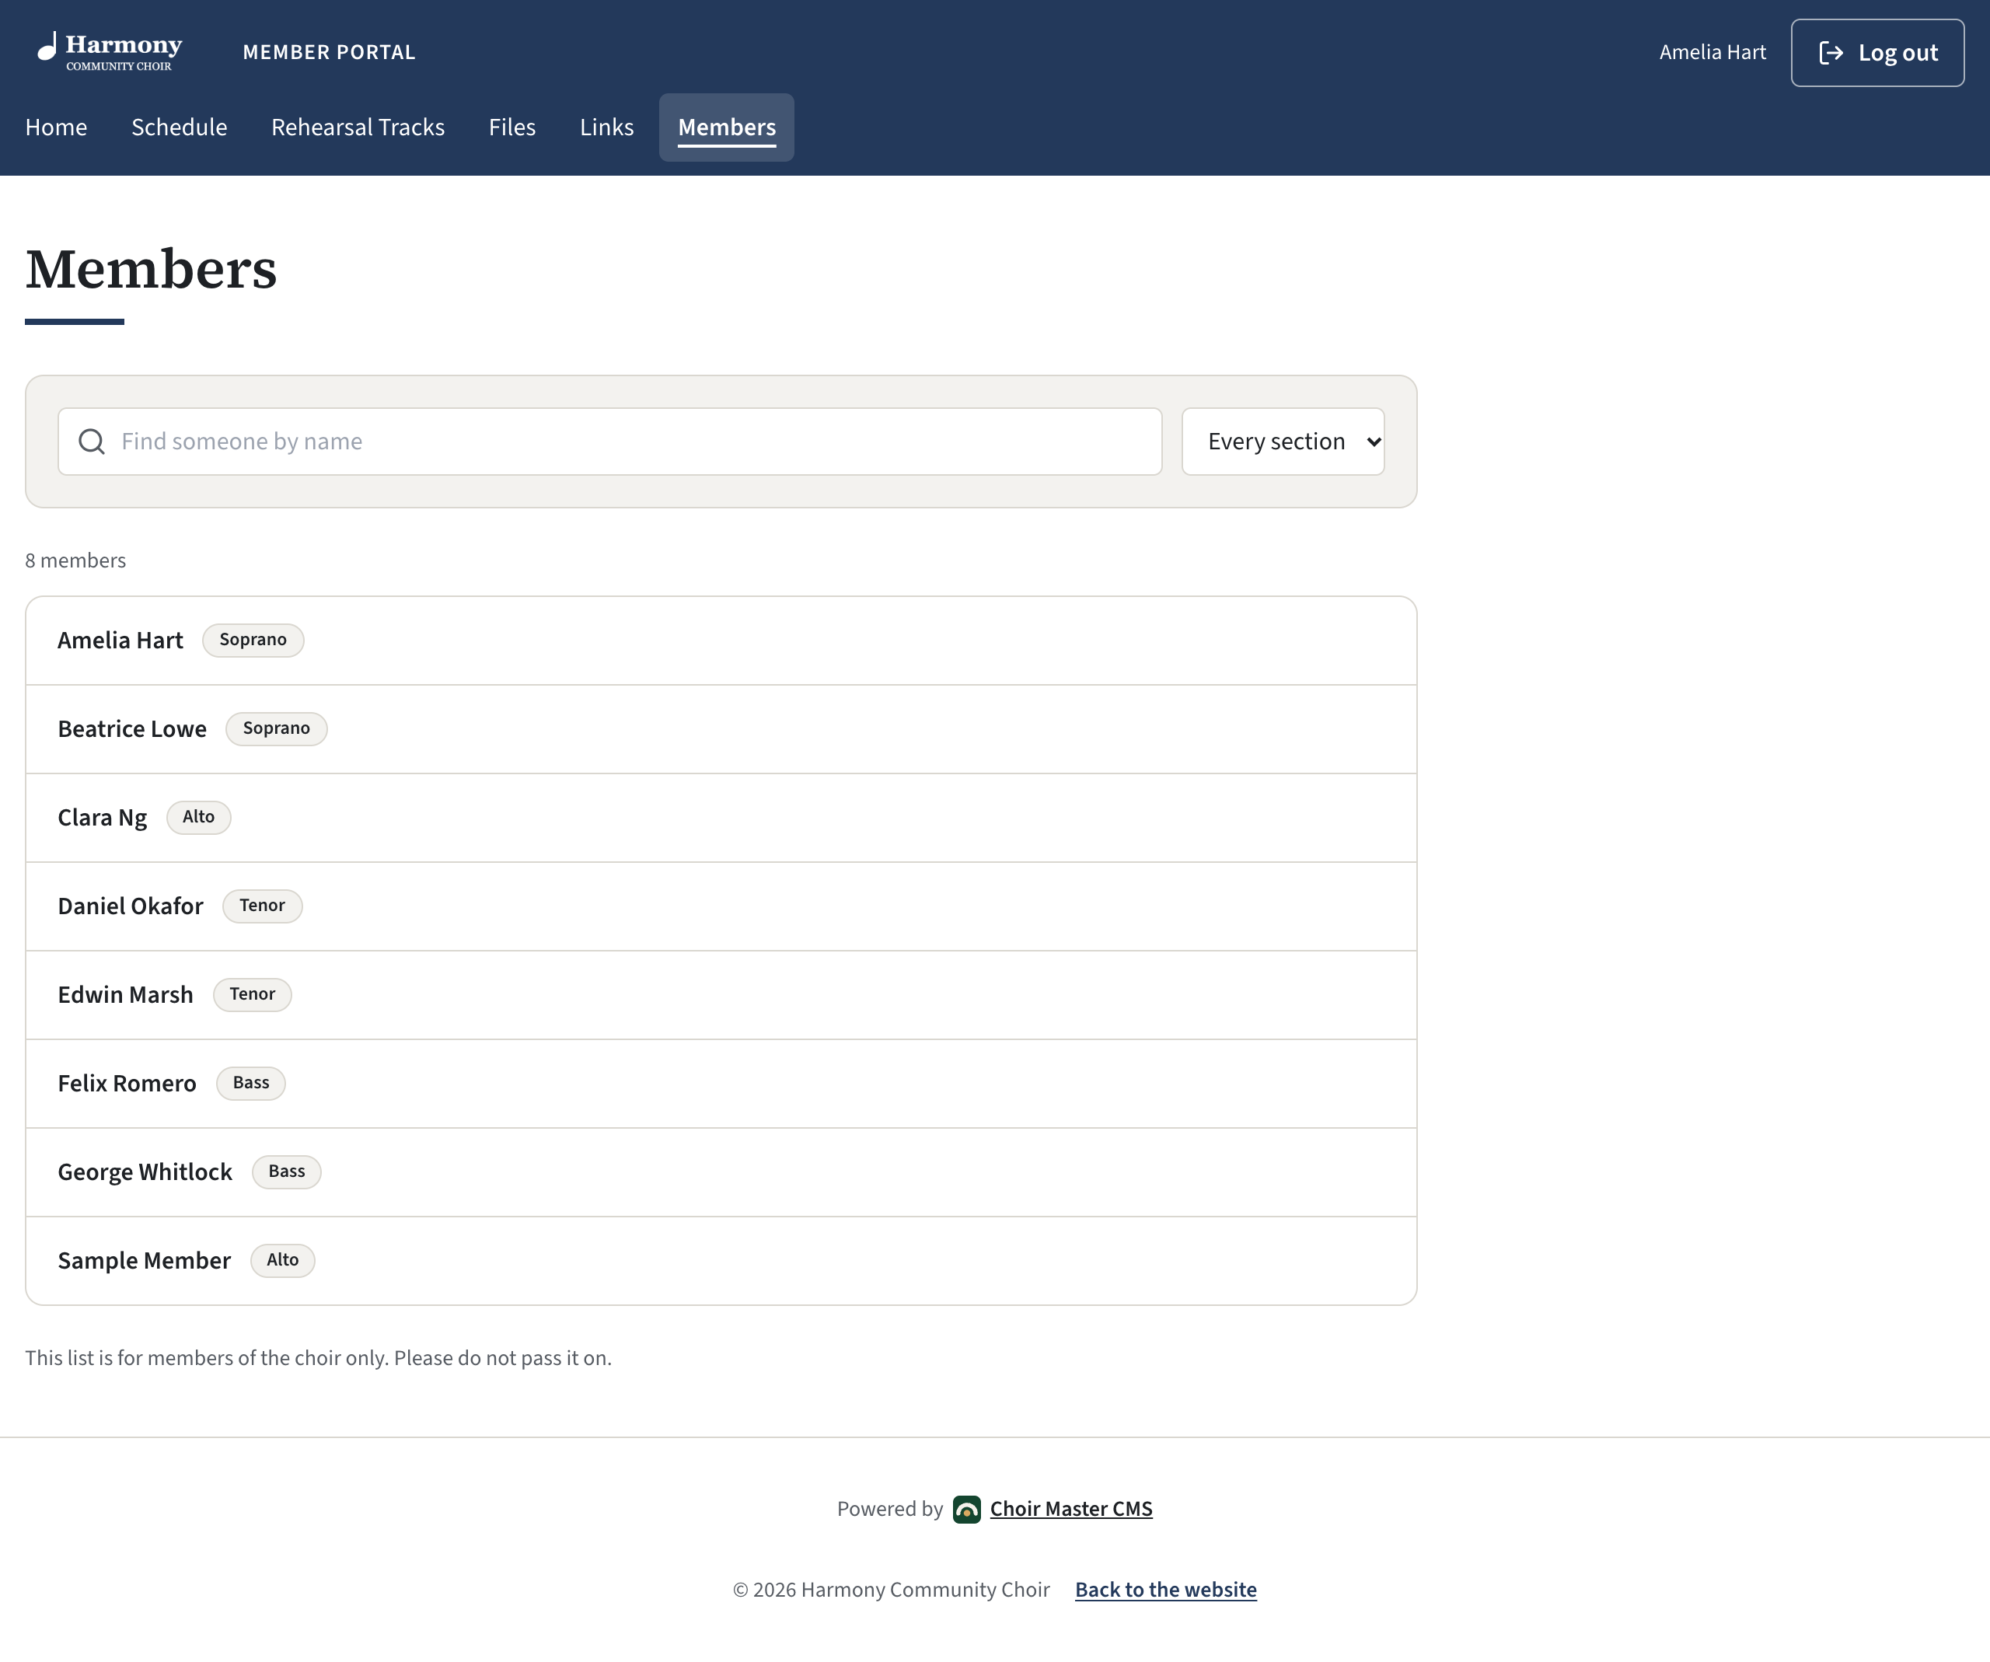The image size is (1990, 1662).
Task: Open the Every section dropdown
Action: 1283,442
